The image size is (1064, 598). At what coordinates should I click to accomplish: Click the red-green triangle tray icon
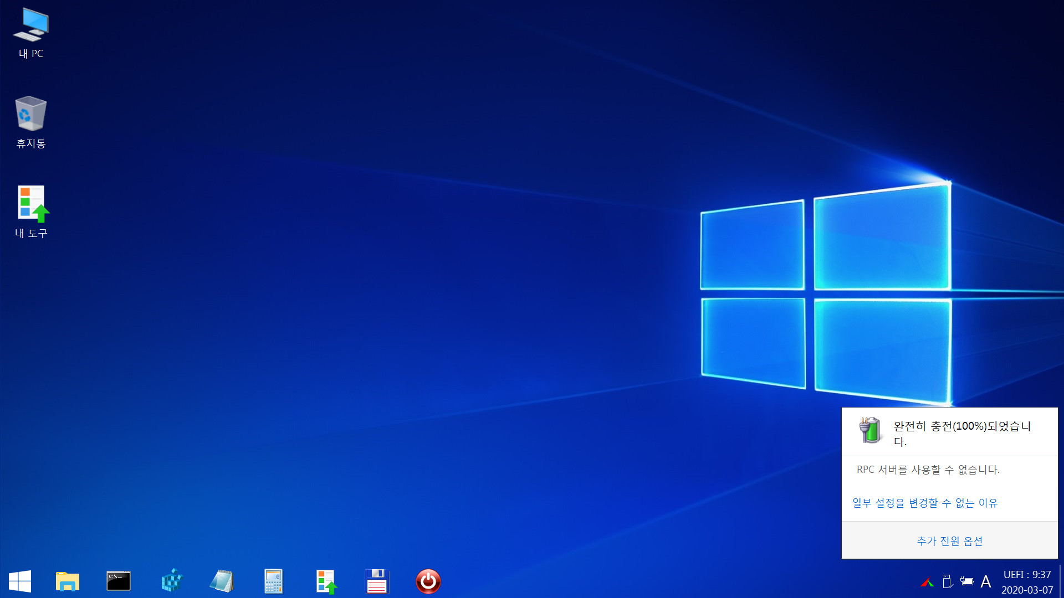[x=927, y=582]
